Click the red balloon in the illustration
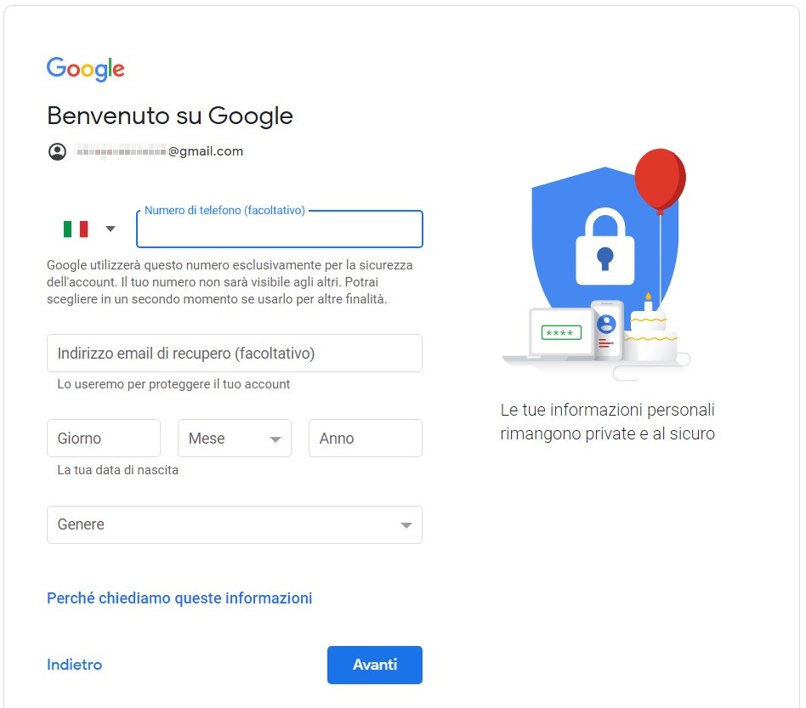Screen dimensions: 806x708 click(661, 179)
